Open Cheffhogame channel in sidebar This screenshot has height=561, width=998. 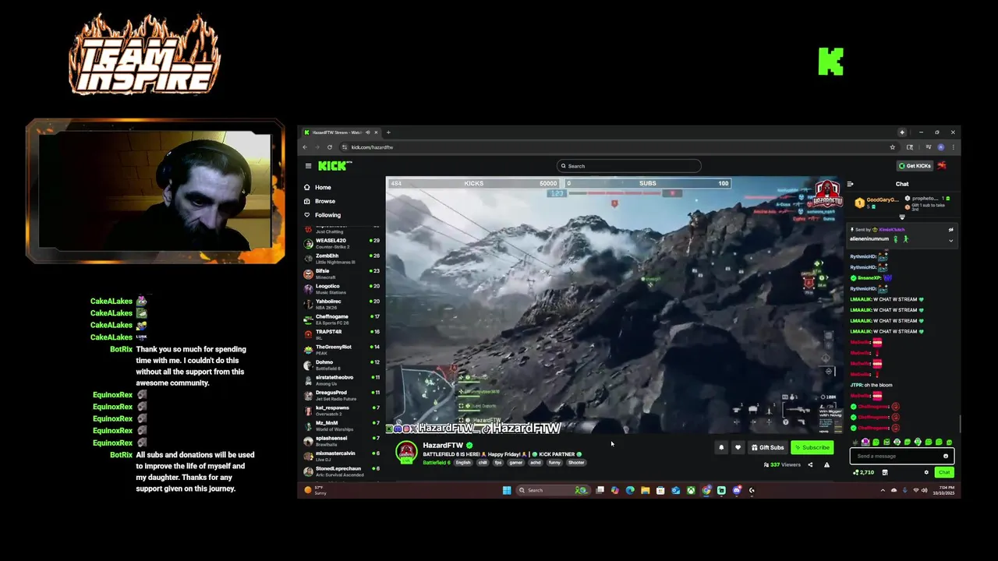342,319
